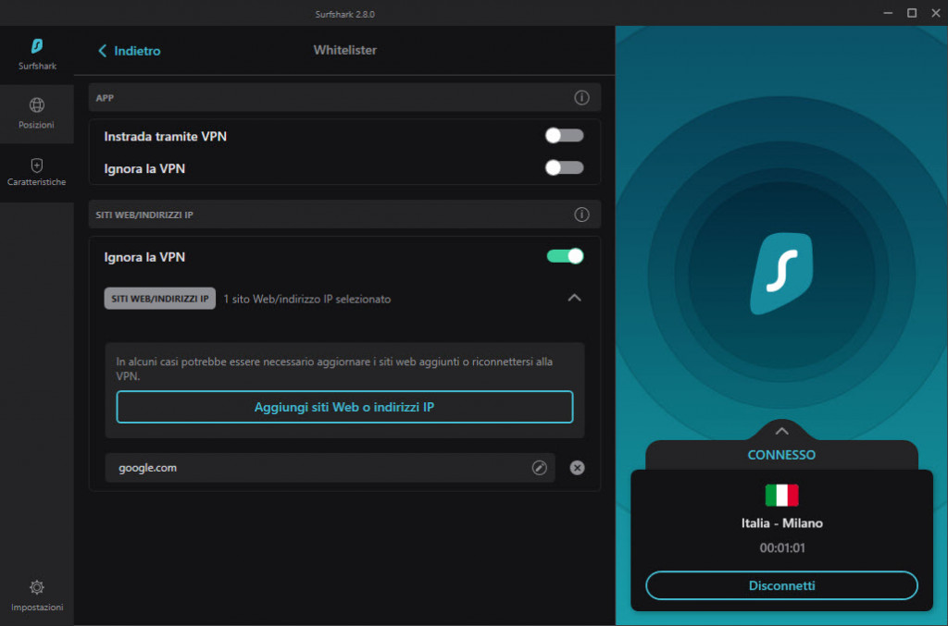948x626 pixels.
Task: Disable Ignora la VPN toggle for websites
Action: (x=566, y=256)
